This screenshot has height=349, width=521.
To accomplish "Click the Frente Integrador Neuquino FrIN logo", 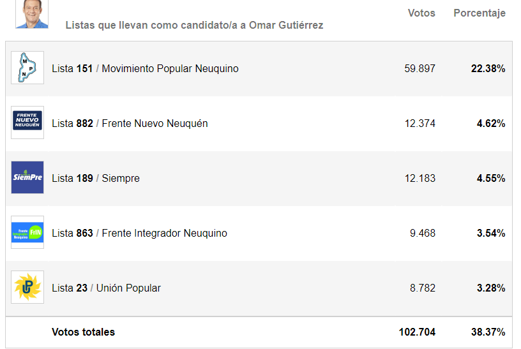I will [27, 232].
